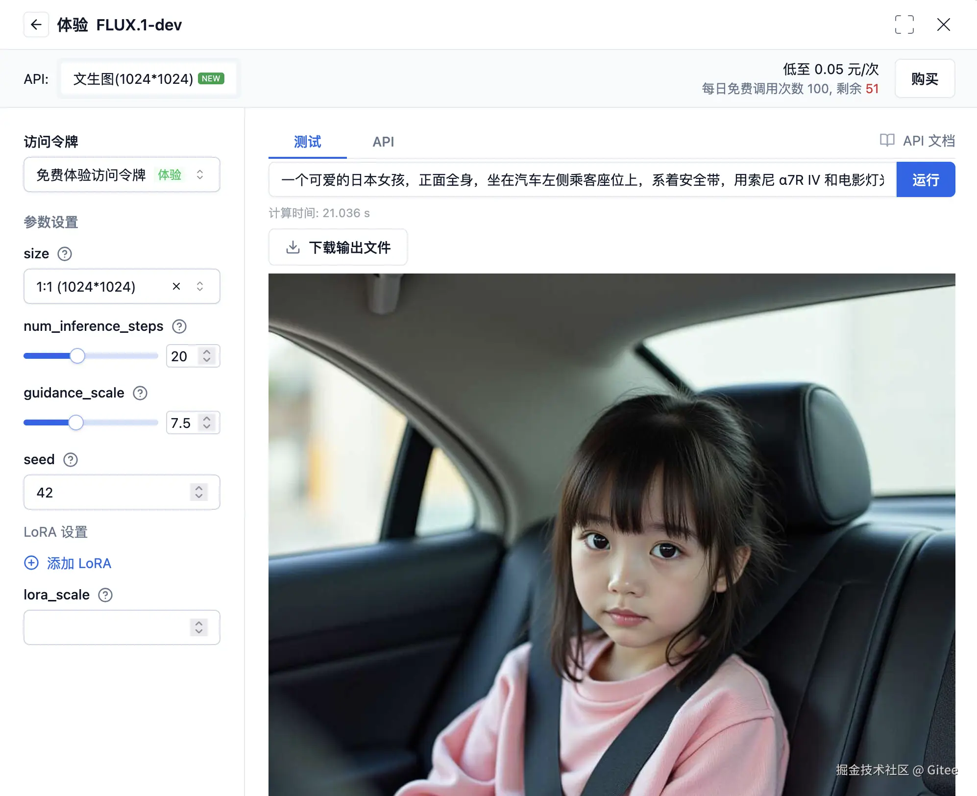Open the API 文档 documentation link
977x796 pixels.
pyautogui.click(x=917, y=141)
